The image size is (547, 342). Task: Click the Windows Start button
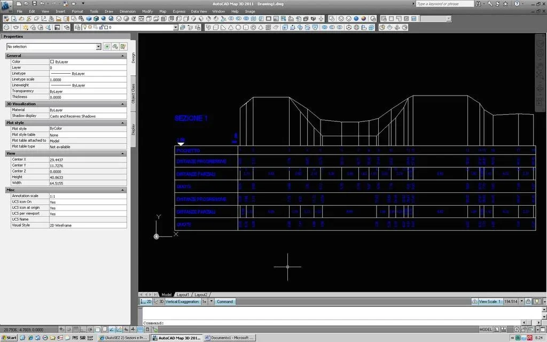point(9,338)
